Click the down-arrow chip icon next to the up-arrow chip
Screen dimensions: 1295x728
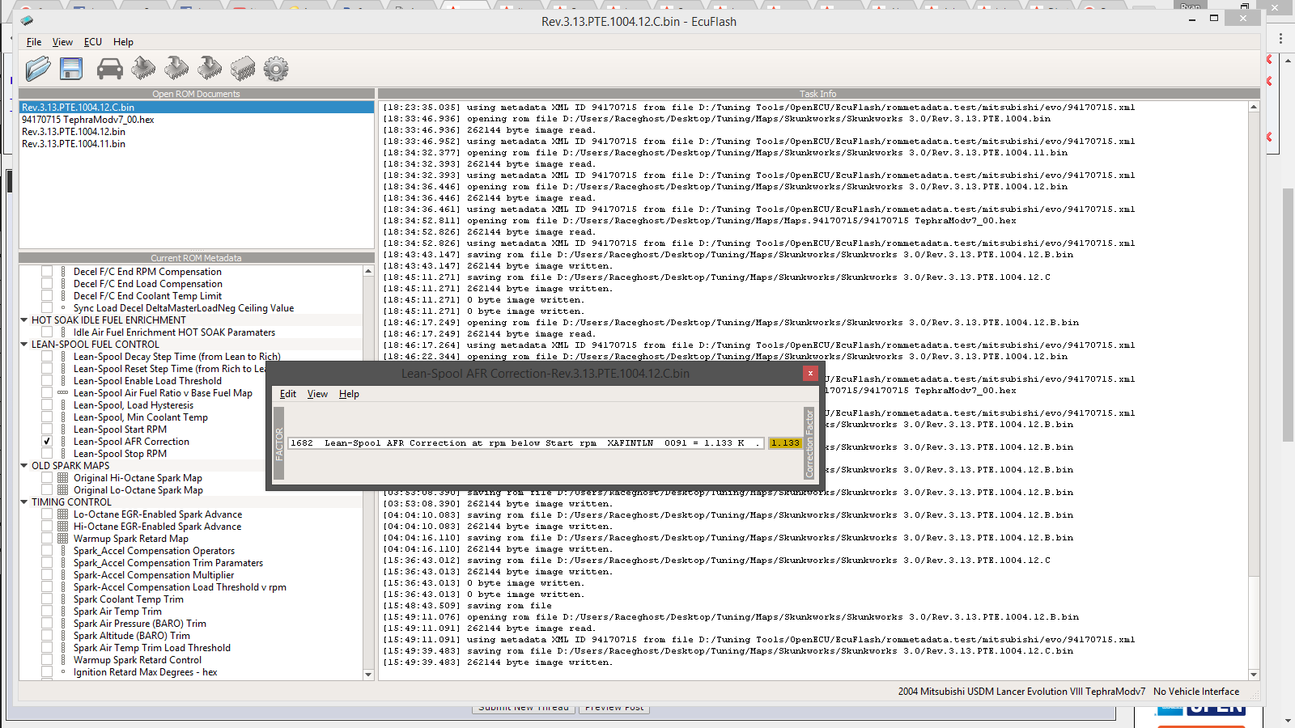[176, 69]
